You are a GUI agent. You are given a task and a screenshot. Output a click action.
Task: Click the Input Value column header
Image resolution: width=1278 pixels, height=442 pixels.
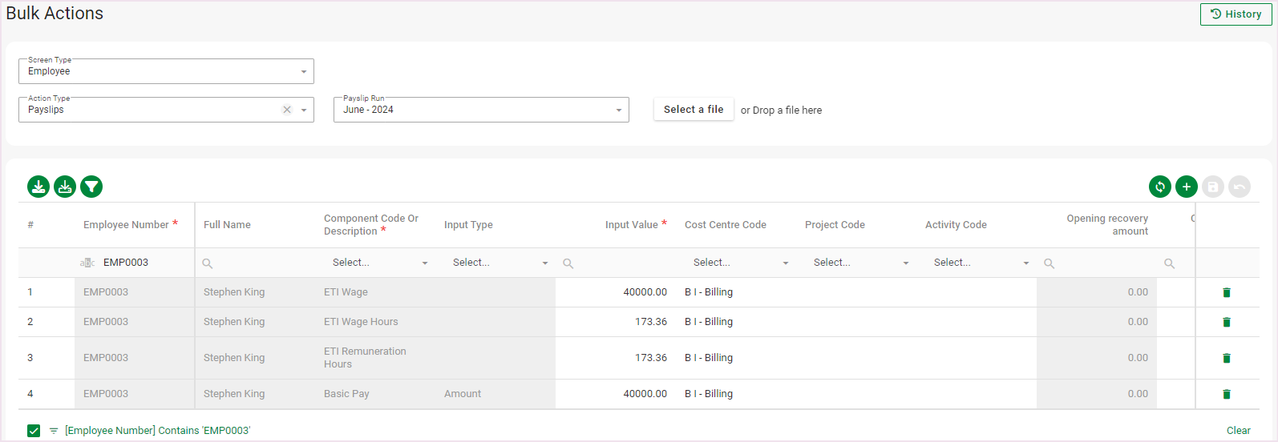tap(631, 225)
